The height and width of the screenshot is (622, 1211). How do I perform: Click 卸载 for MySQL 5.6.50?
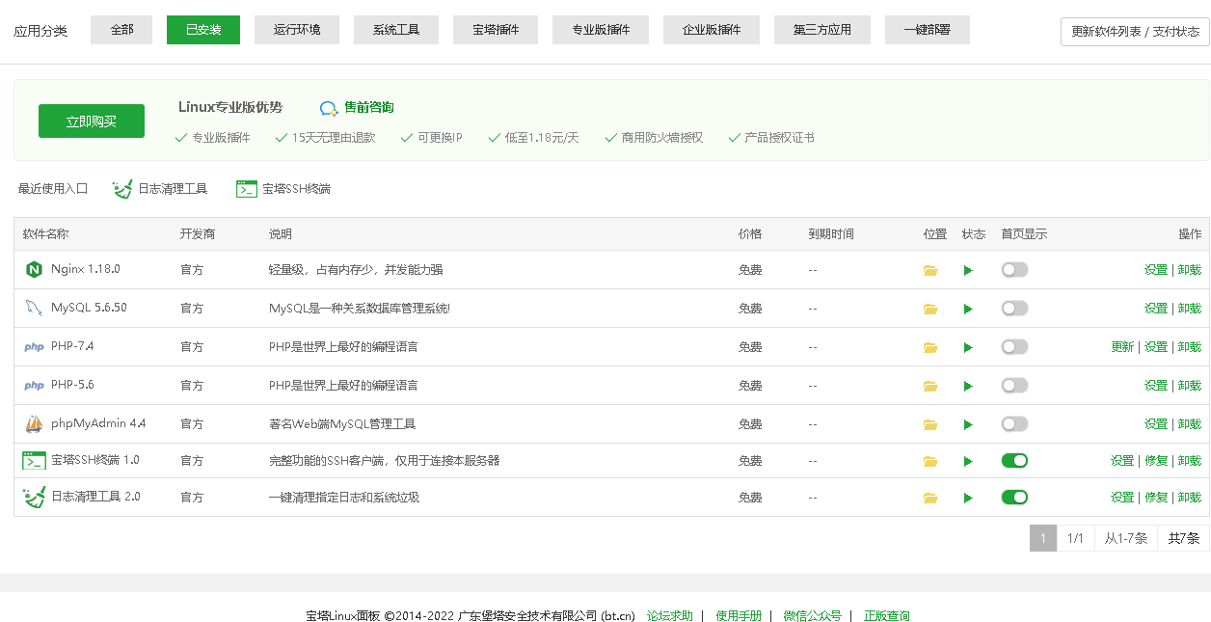[1190, 309]
